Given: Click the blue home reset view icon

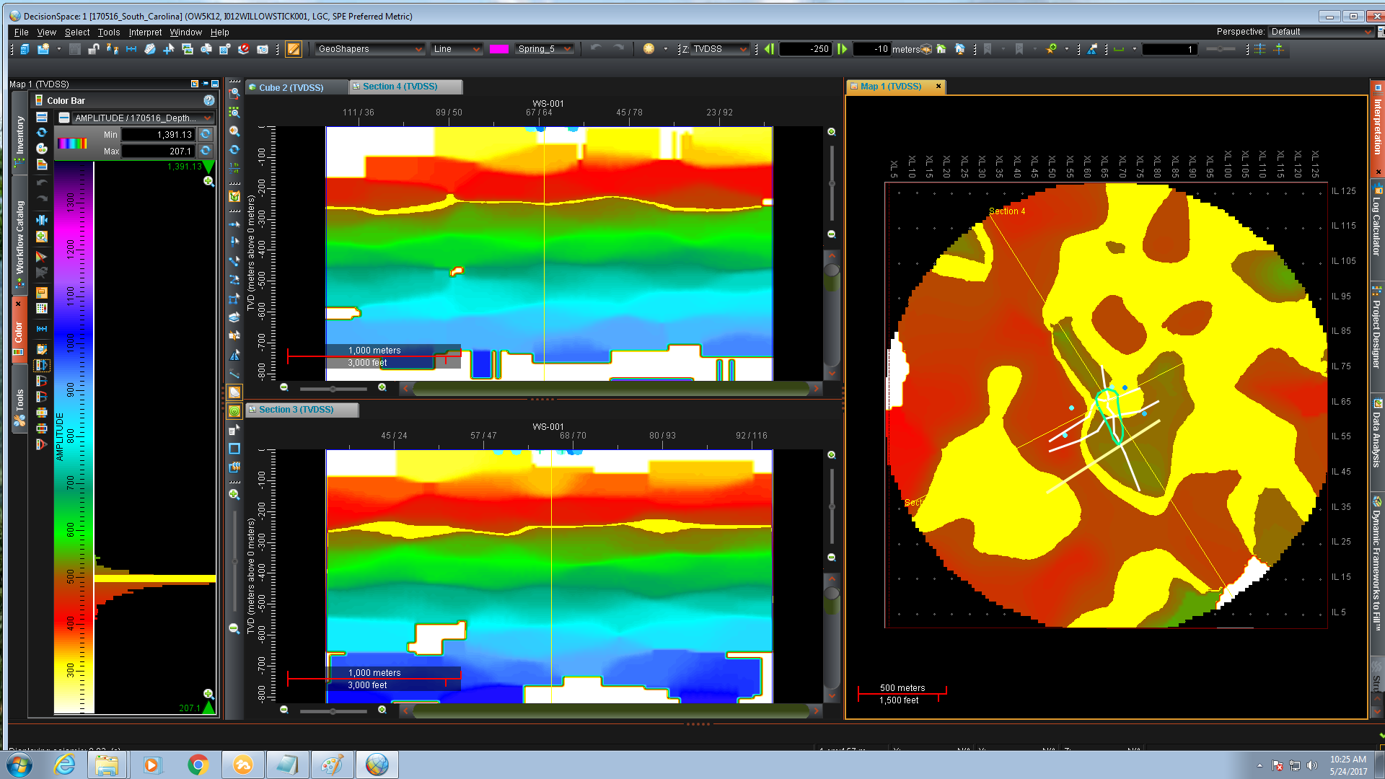Looking at the screenshot, I should tap(960, 49).
